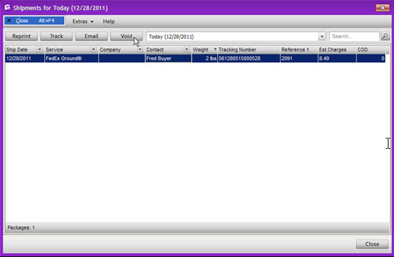This screenshot has height=257, width=394.
Task: Expand the Today date range dropdown
Action: pyautogui.click(x=322, y=37)
